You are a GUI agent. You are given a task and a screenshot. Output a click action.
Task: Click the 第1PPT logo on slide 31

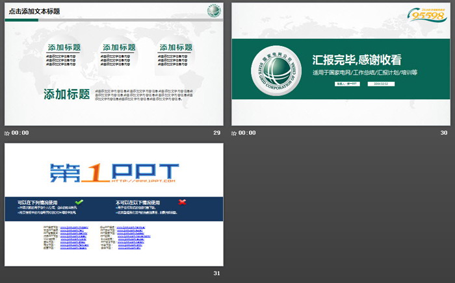(x=114, y=173)
